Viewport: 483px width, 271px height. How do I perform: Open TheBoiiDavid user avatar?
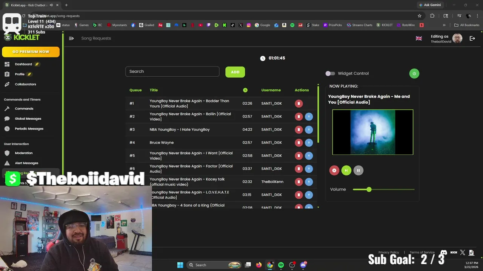[x=457, y=38]
